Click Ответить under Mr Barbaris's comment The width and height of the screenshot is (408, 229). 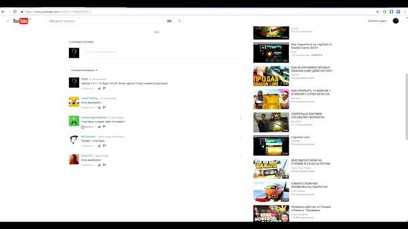click(x=87, y=146)
